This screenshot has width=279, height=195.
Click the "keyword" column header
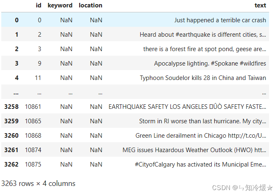(60, 5)
